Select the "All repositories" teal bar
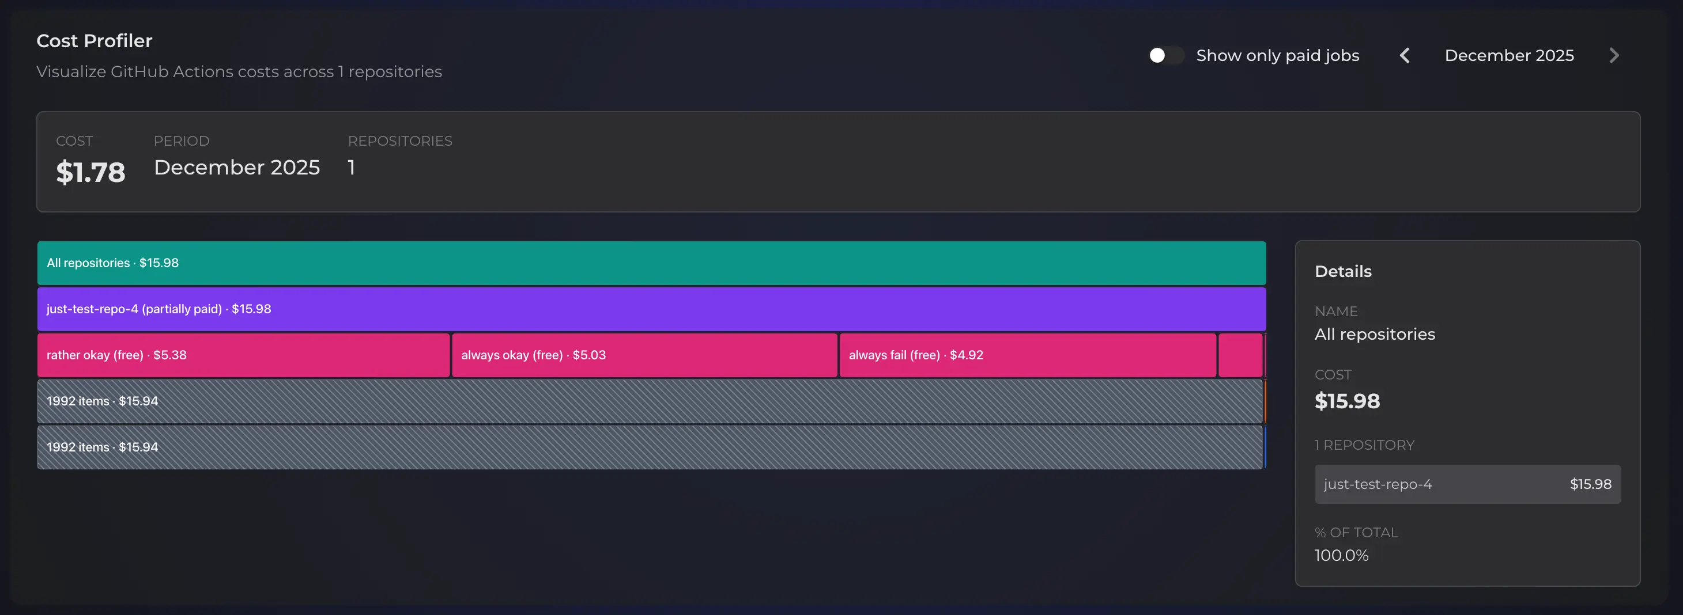Image resolution: width=1683 pixels, height=615 pixels. [651, 263]
